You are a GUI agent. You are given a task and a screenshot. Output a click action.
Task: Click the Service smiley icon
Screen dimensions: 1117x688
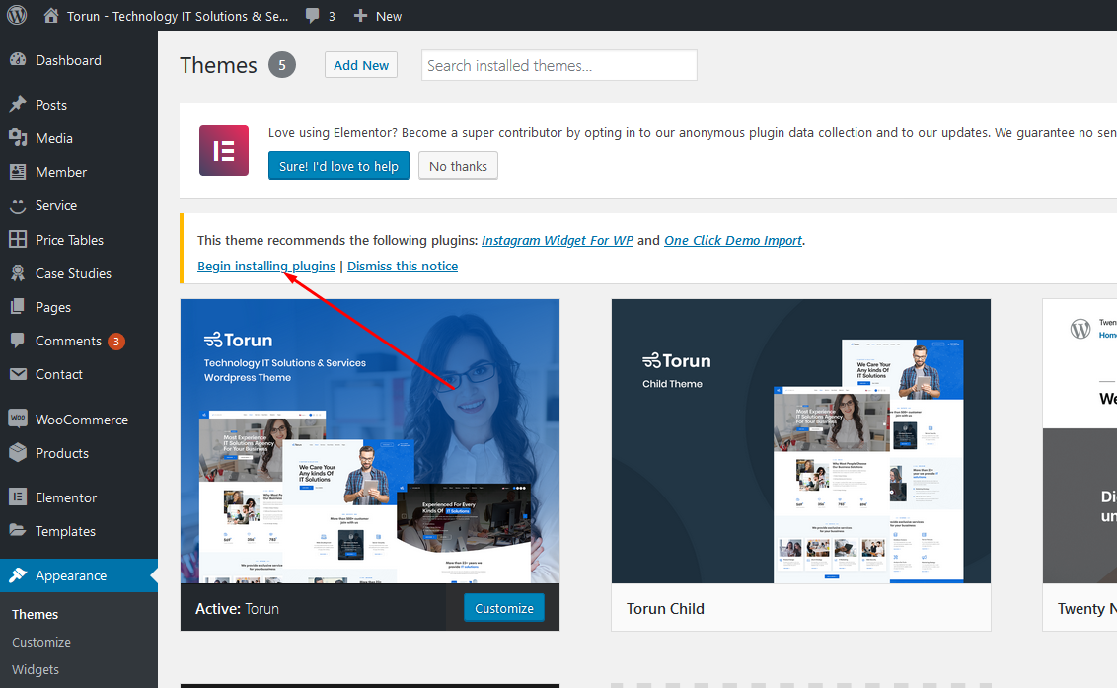tap(18, 205)
